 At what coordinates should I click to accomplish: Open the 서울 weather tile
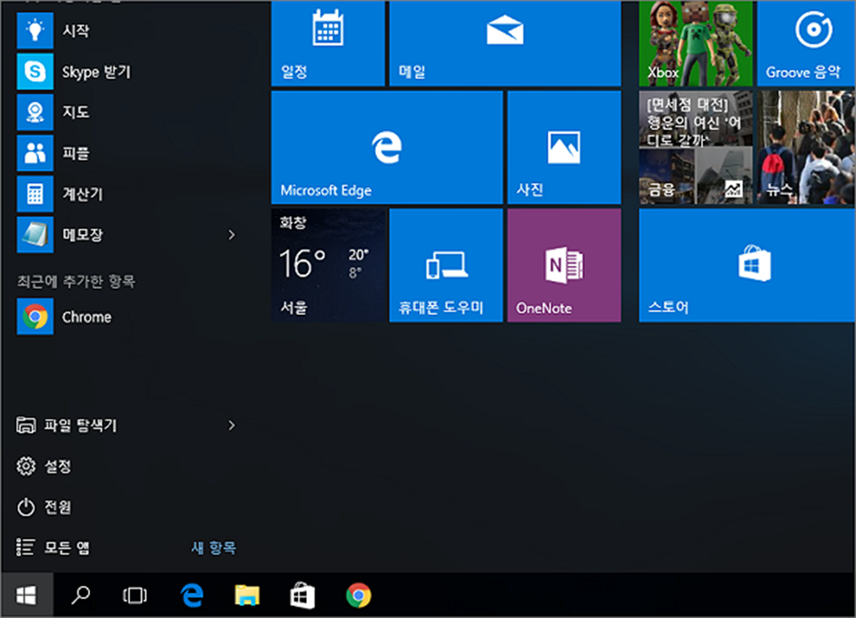(328, 265)
